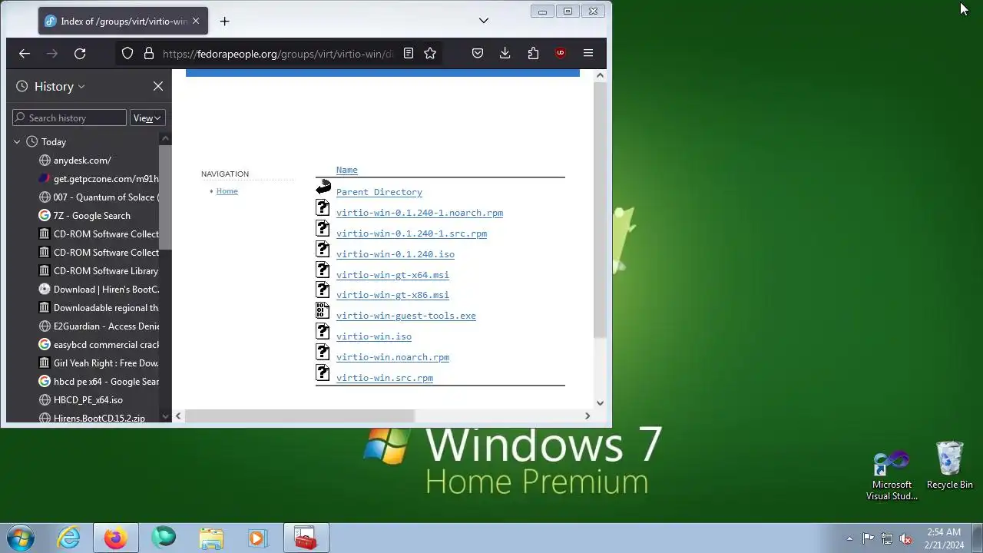Download virtio-win-gt-x86.msi

[392, 295]
